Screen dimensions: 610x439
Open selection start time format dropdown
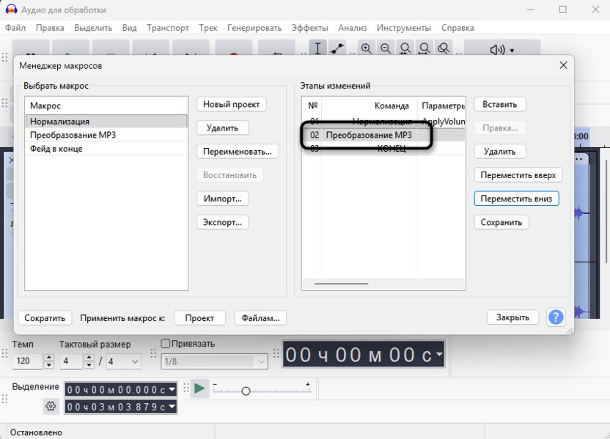click(x=172, y=389)
